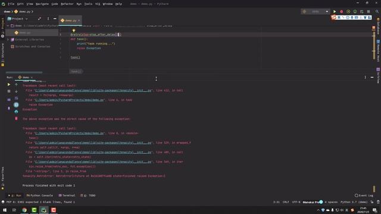The image size is (381, 214).
Task: Rerun demo in the Run panel
Action: 9,84
